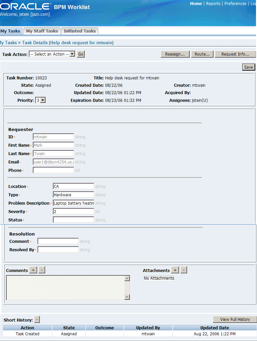Open the Home link in the header
Screen dimensions: 257x341
(196, 3)
